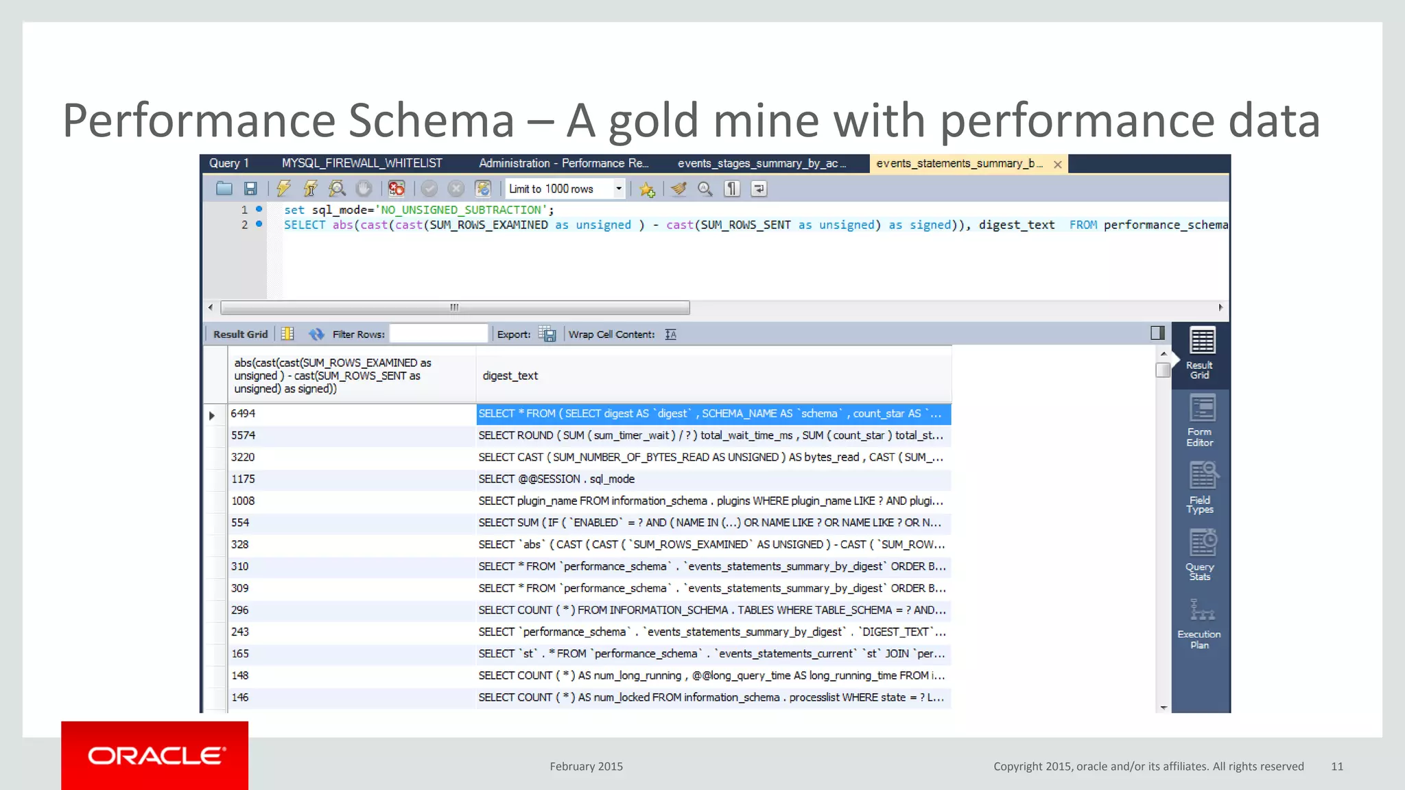Select cell with value 3220
The image size is (1405, 790).
tap(352, 457)
